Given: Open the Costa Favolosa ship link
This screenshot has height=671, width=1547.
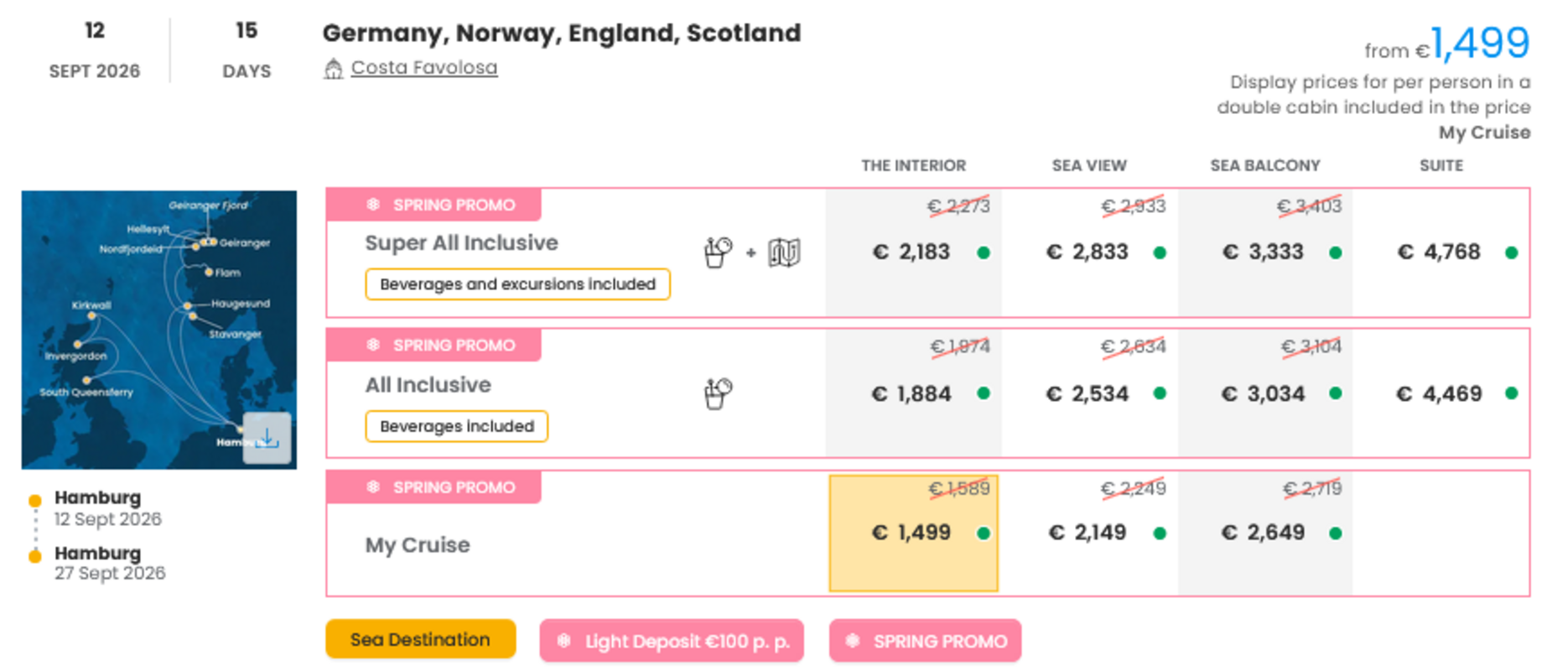Looking at the screenshot, I should 423,68.
